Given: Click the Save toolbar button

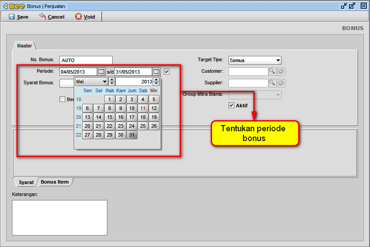Looking at the screenshot, I should tap(18, 17).
